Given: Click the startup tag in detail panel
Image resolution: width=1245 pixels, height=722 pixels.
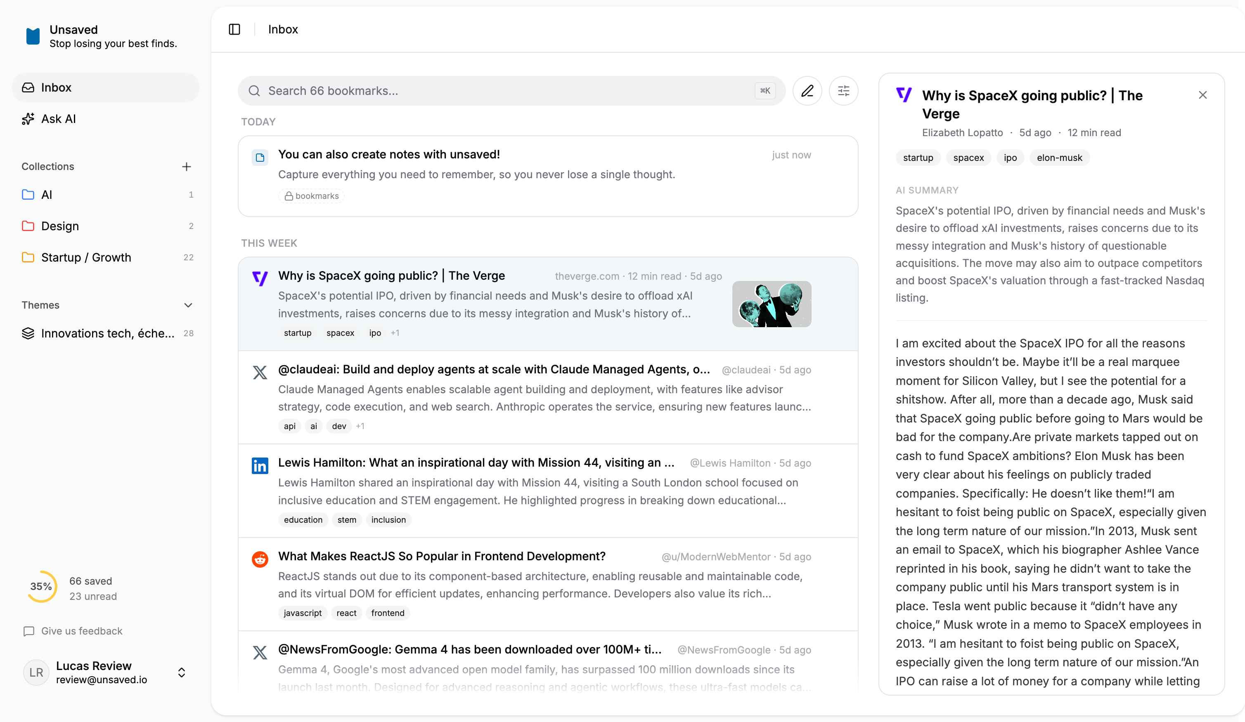Looking at the screenshot, I should [918, 158].
